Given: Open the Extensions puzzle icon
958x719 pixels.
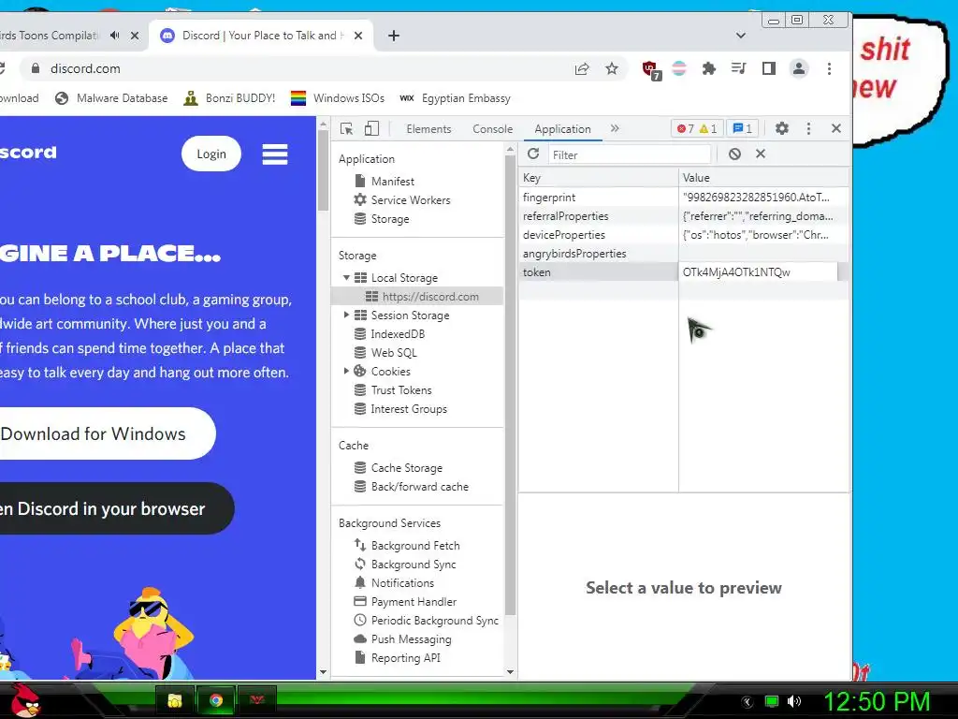Looking at the screenshot, I should click(x=709, y=68).
